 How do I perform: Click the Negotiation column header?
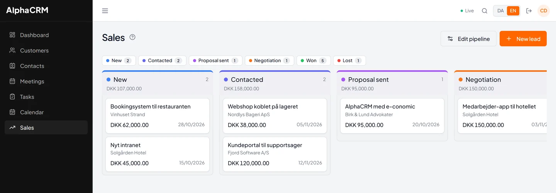pos(500,83)
